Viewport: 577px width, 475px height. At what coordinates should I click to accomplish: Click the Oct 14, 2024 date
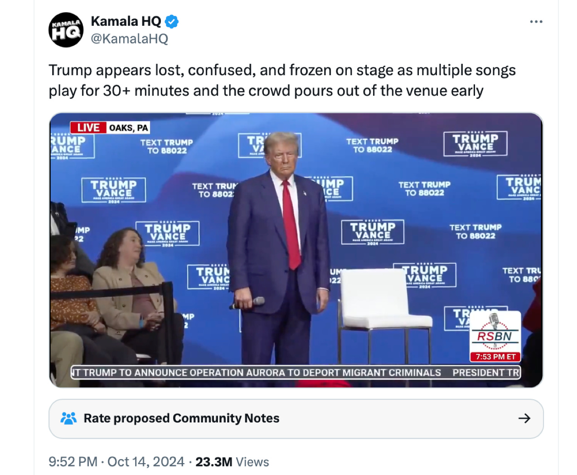click(x=146, y=462)
